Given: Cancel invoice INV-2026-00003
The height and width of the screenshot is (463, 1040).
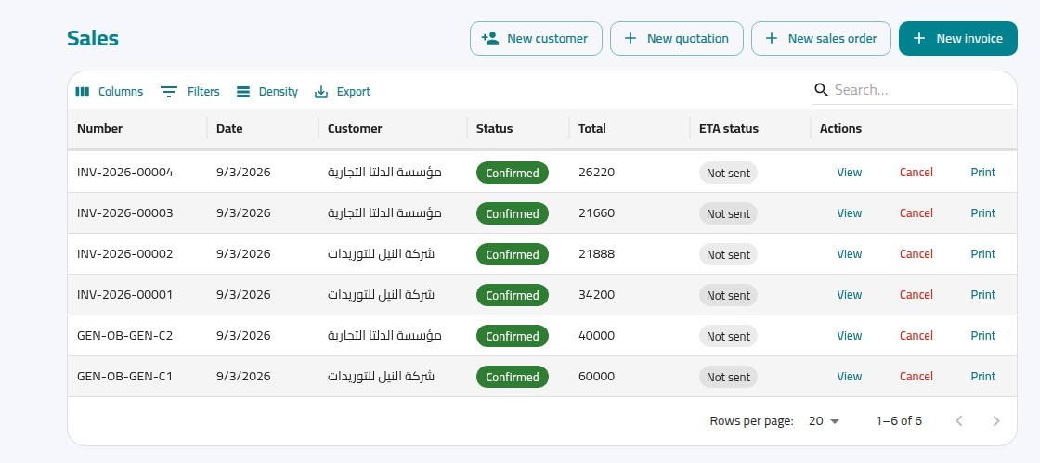Looking at the screenshot, I should point(916,213).
